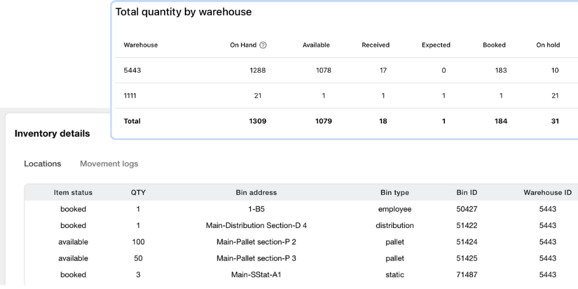Viewport: 578px width, 289px height.
Task: Click the Booked column header
Action: tap(494, 45)
